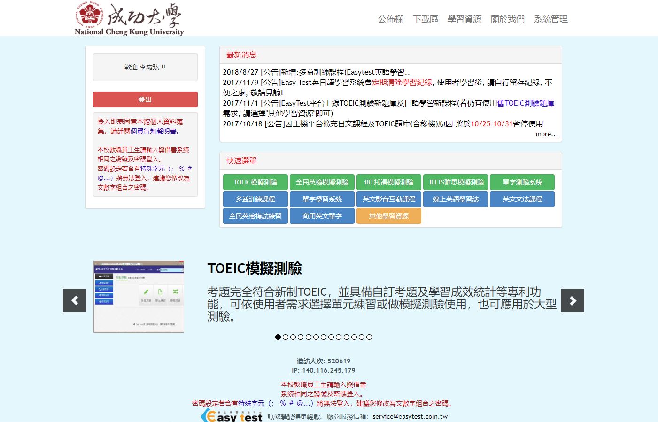Open IELTS雅思模擬測驗 button
Viewport: 658px width, 422px height.
(x=456, y=182)
